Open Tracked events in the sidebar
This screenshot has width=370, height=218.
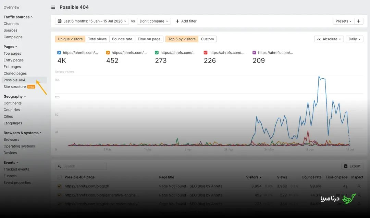pyautogui.click(x=16, y=169)
